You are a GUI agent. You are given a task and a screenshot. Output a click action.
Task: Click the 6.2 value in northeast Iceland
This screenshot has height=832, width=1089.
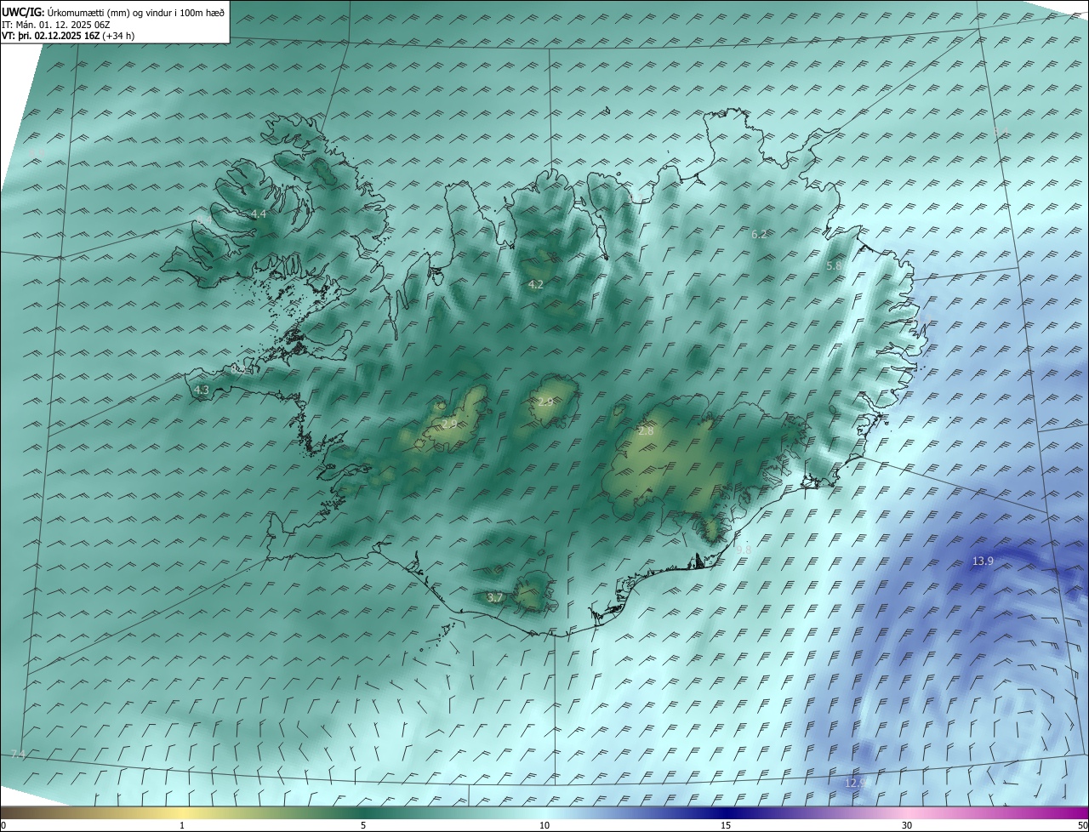coord(760,234)
